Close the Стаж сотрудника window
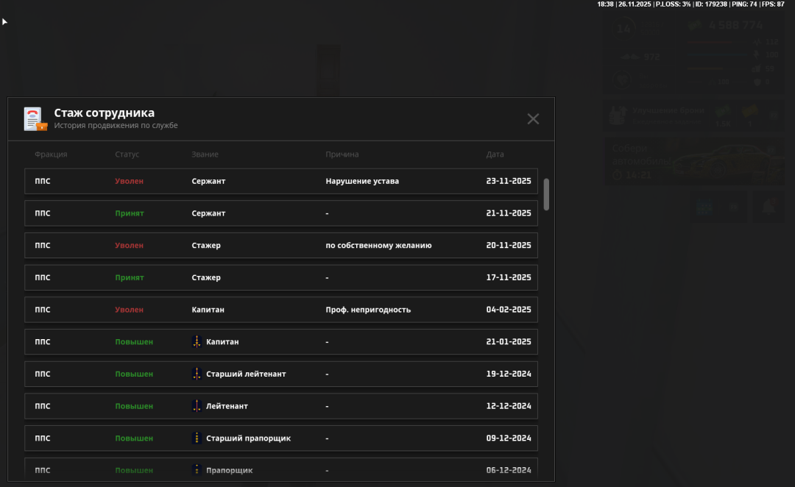 tap(533, 119)
